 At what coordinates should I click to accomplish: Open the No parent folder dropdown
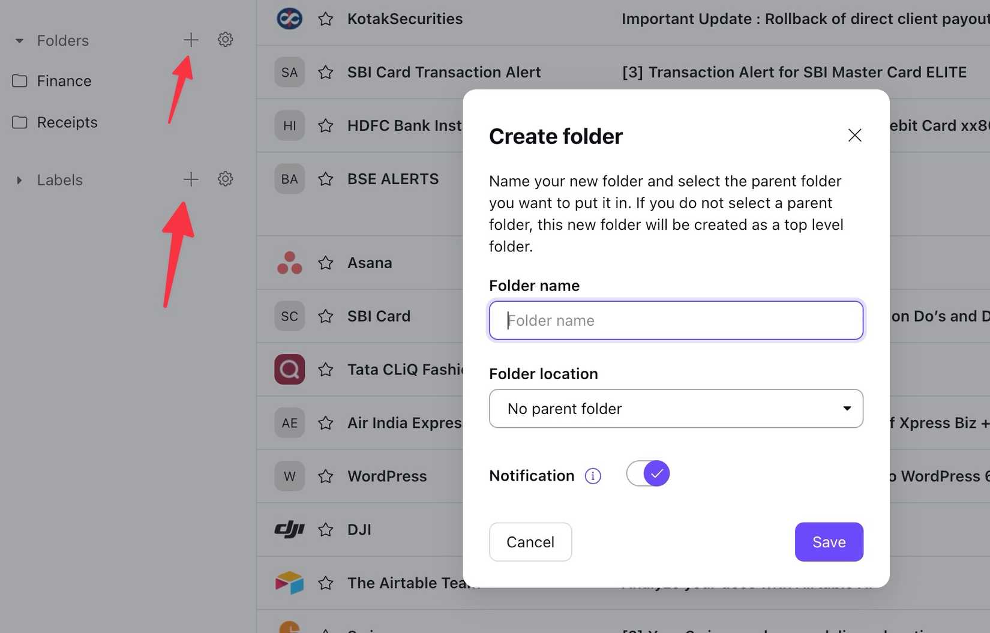click(x=676, y=409)
